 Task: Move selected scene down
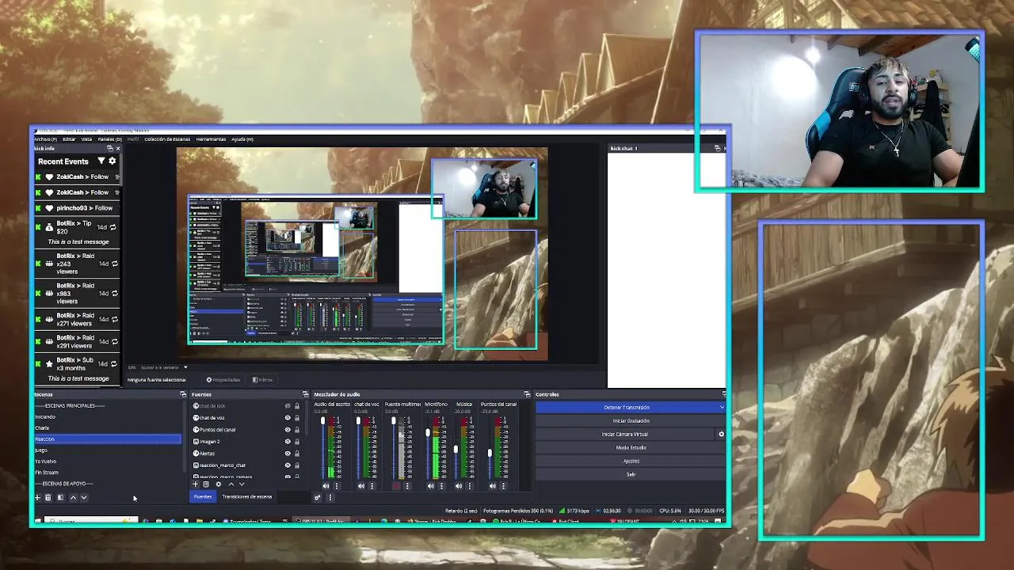pos(84,497)
